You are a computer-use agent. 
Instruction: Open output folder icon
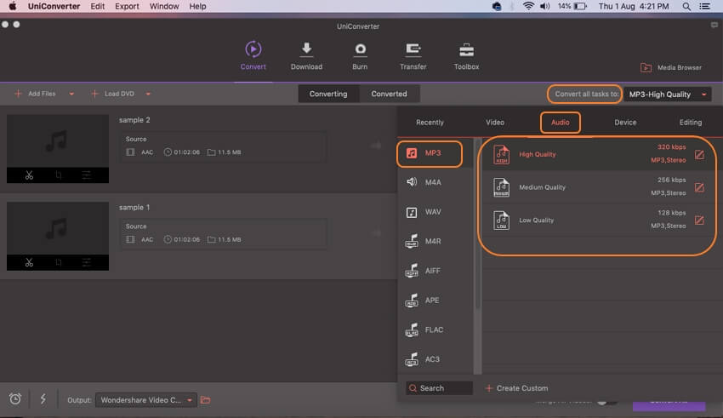205,400
